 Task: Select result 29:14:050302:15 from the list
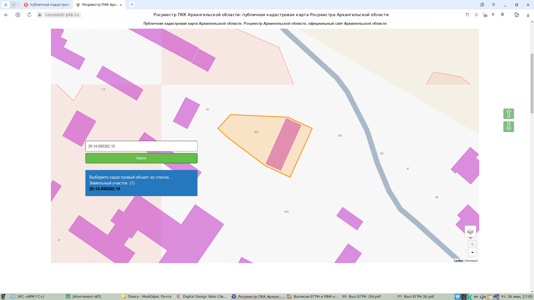tap(105, 189)
